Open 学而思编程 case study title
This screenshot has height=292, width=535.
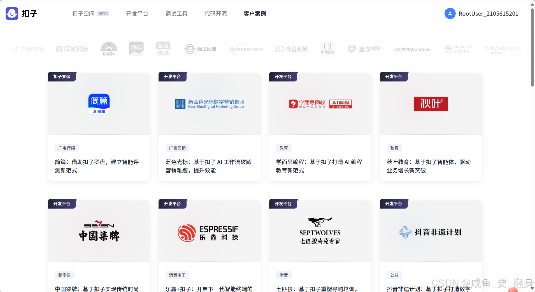click(319, 166)
